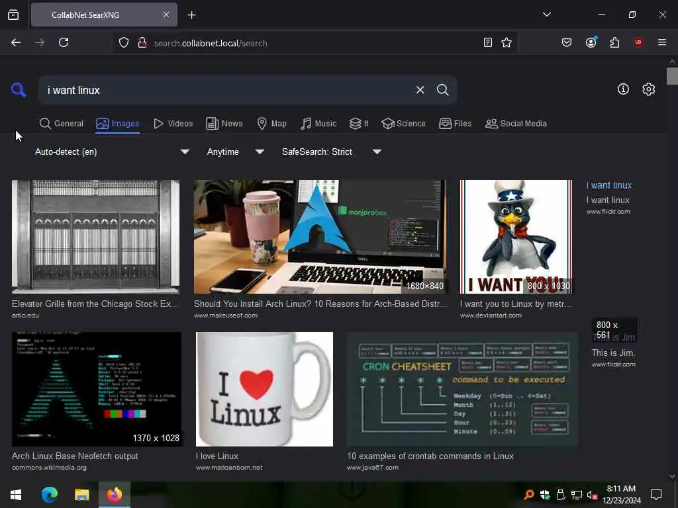Open Firefox tracking protection shield
This screenshot has width=678, height=508.
point(124,43)
